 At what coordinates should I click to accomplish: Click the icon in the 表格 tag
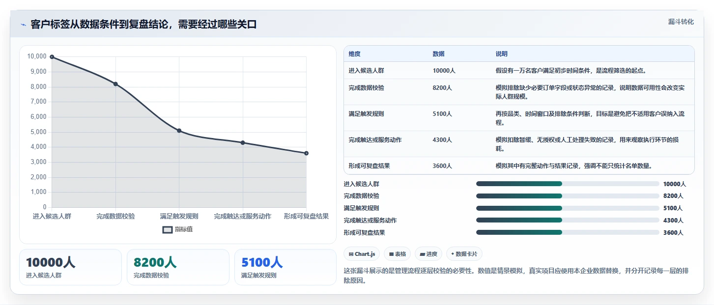tap(391, 254)
